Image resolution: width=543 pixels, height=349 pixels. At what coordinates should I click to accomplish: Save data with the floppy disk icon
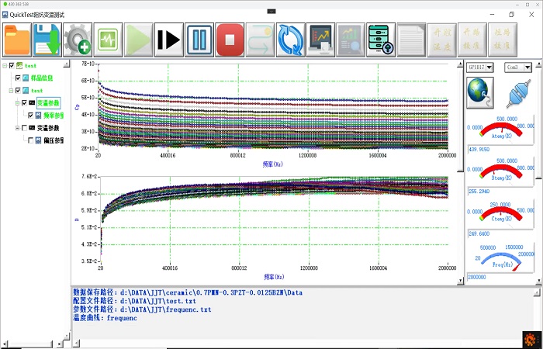tap(47, 40)
